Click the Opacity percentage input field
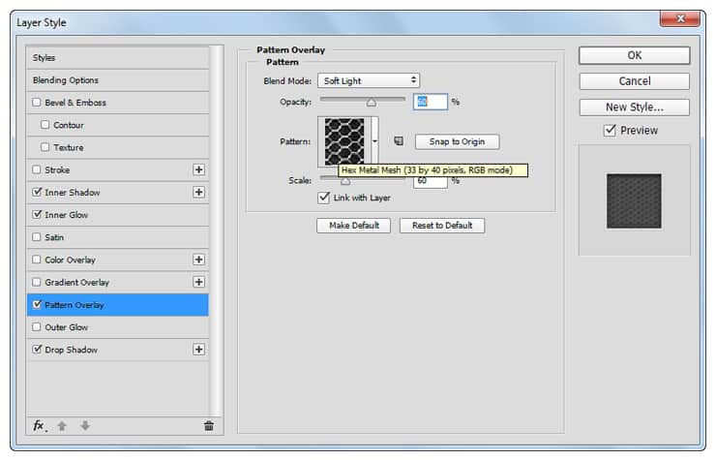Screen dimensions: 716x460 431,102
